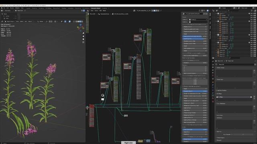Collapse the topmost collection in Outliner

point(216,14)
